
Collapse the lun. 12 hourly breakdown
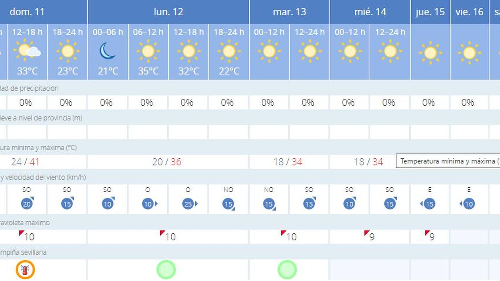[x=168, y=12]
